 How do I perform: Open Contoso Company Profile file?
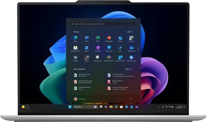(118, 88)
